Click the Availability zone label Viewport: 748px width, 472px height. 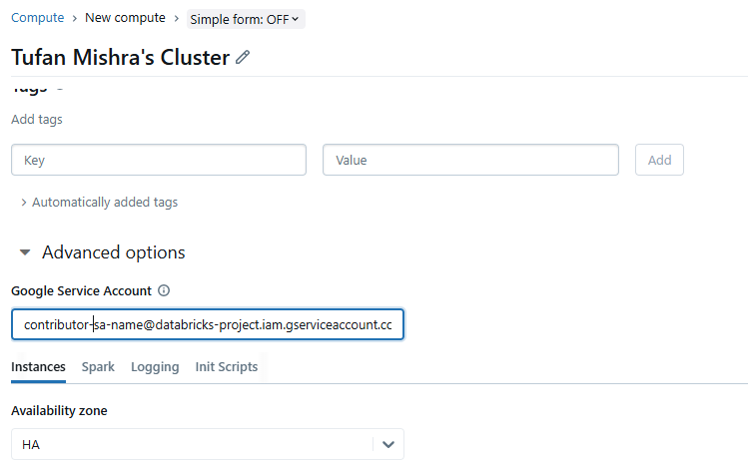point(59,411)
